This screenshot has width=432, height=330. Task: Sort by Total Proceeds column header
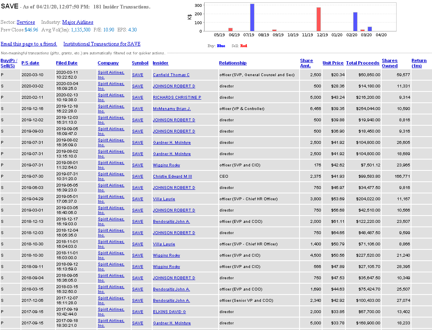pyautogui.click(x=363, y=63)
